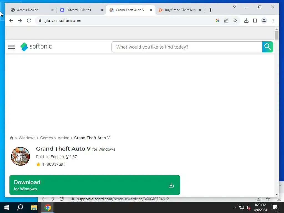
Task: Open the Action breadcrumb link
Action: [x=64, y=138]
